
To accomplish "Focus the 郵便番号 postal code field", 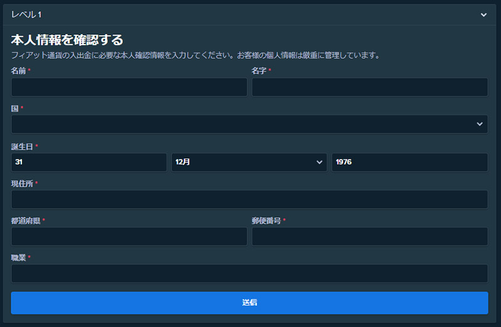I will (x=369, y=236).
